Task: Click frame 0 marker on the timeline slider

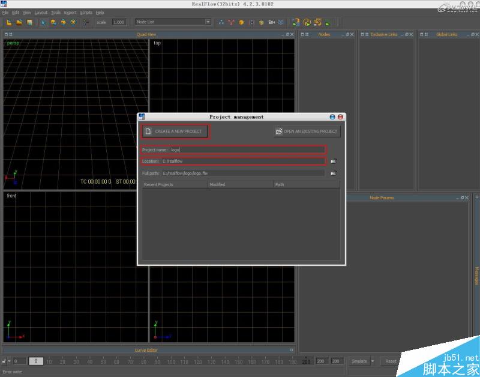Action: [36, 361]
